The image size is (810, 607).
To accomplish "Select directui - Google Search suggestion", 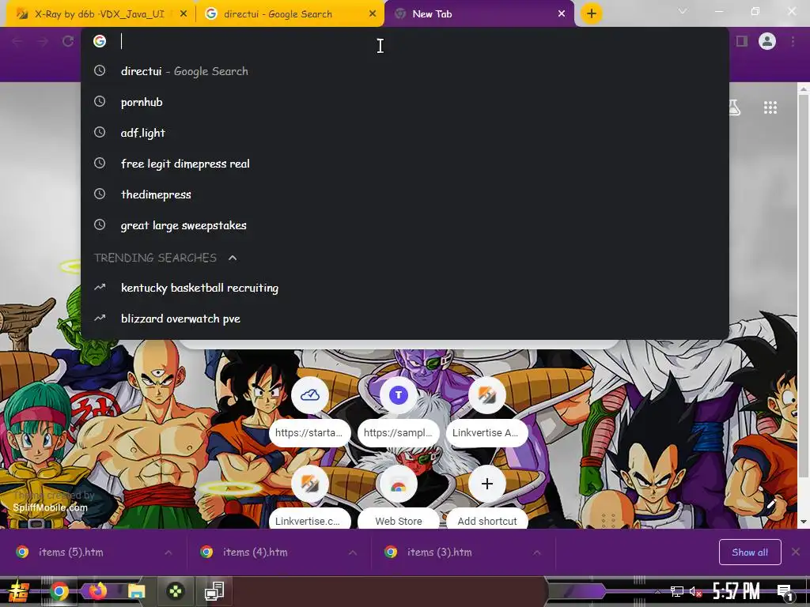I will pos(405,71).
